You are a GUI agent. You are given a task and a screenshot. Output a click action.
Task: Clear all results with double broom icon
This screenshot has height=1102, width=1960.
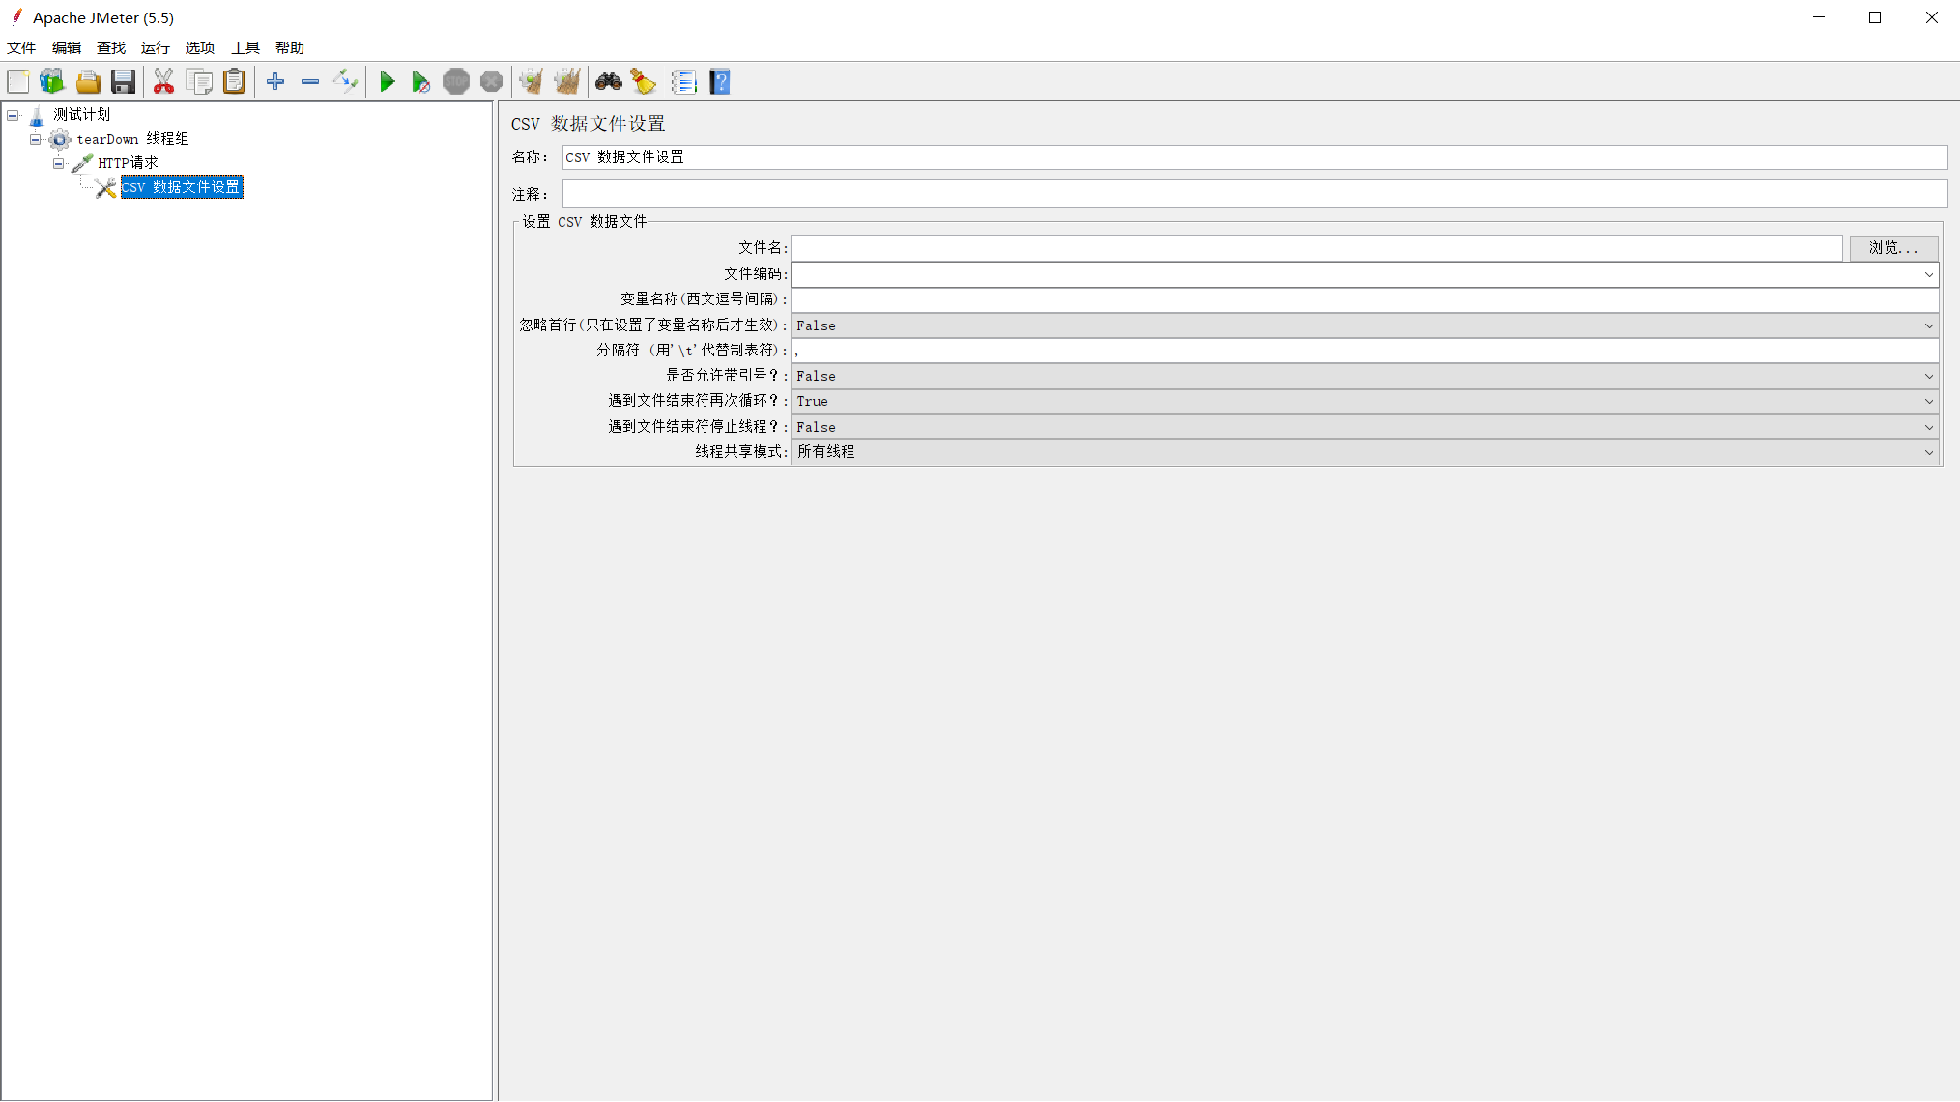click(x=567, y=82)
